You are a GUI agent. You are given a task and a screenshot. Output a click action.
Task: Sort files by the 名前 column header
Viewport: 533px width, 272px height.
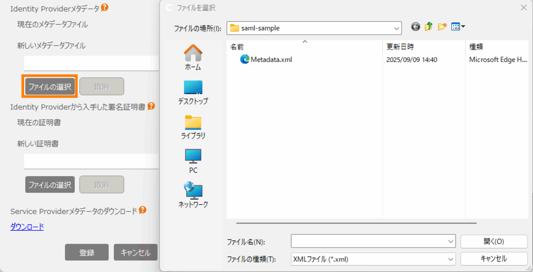coord(237,46)
